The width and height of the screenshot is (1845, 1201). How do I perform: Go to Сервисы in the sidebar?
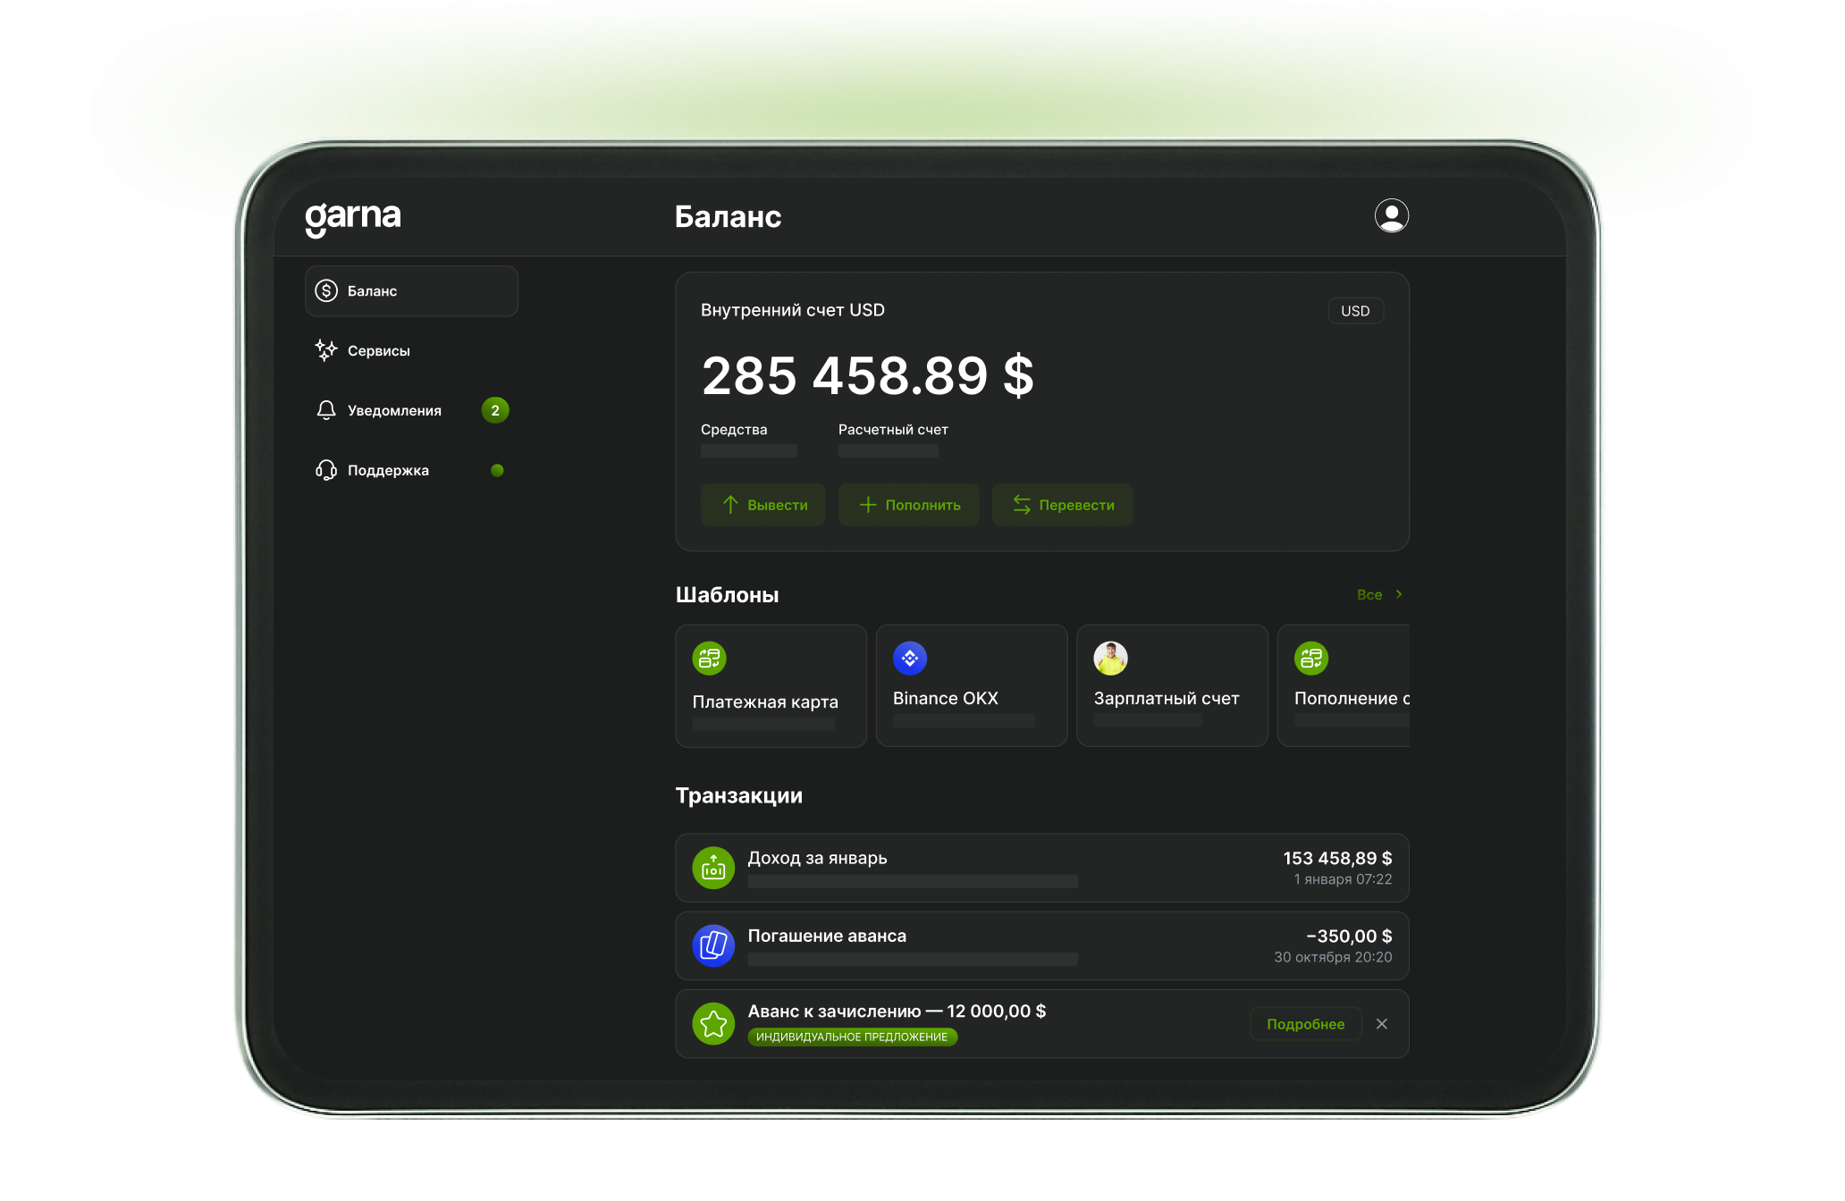(x=378, y=351)
